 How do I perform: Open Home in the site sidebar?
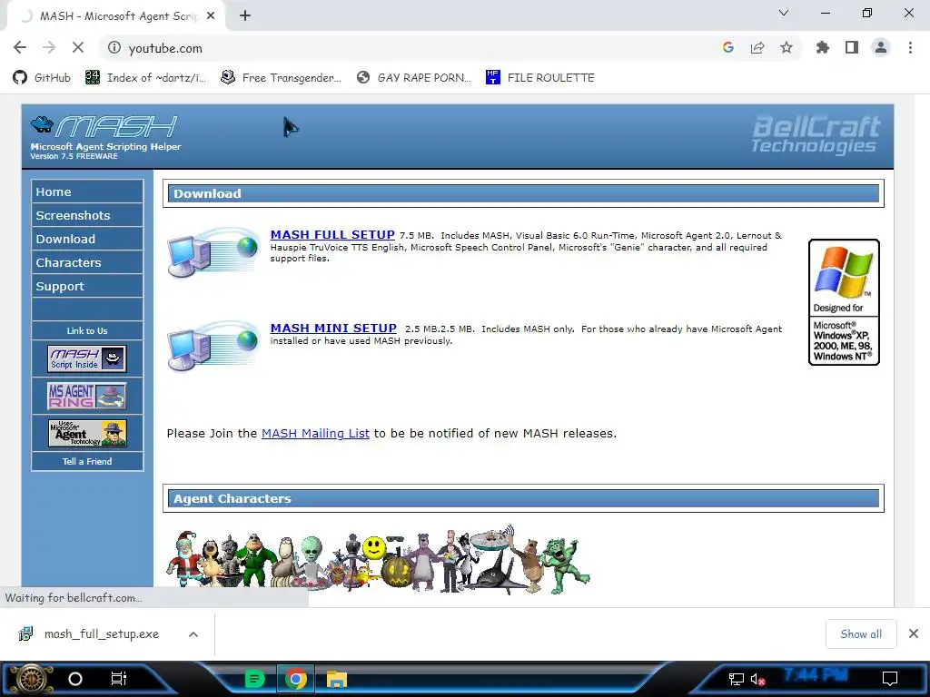point(87,191)
